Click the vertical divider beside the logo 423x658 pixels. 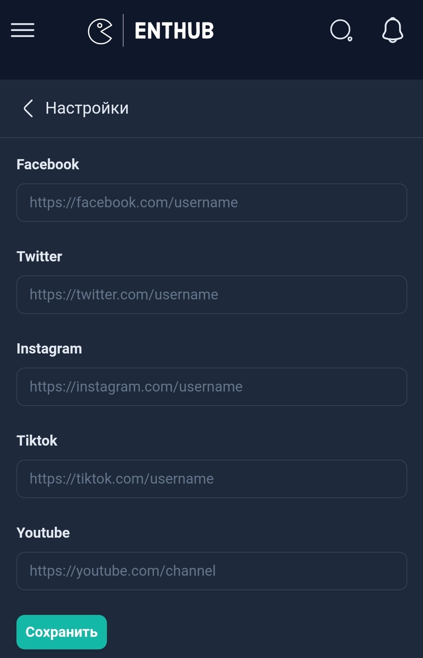(x=123, y=30)
